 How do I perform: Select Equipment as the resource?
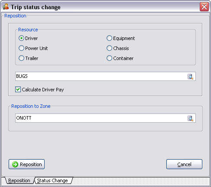[109, 38]
